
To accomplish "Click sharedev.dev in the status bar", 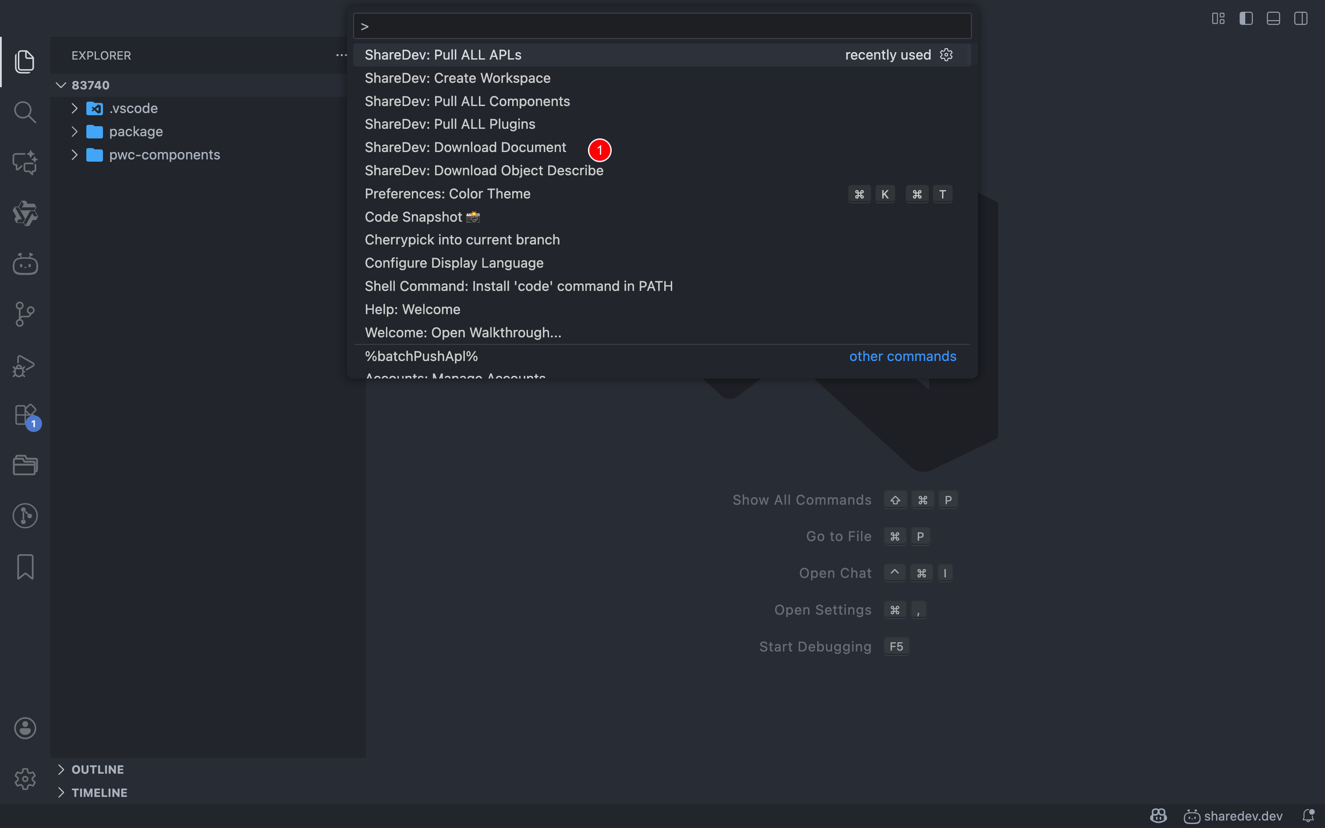I will [x=1233, y=816].
